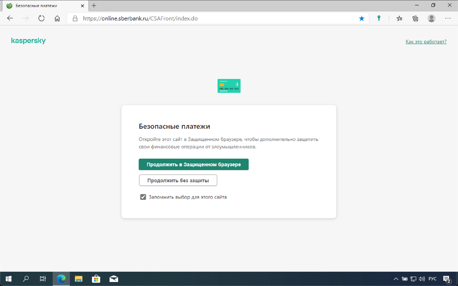Open the Microsoft Store taskbar icon
The height and width of the screenshot is (286, 458).
(96, 279)
